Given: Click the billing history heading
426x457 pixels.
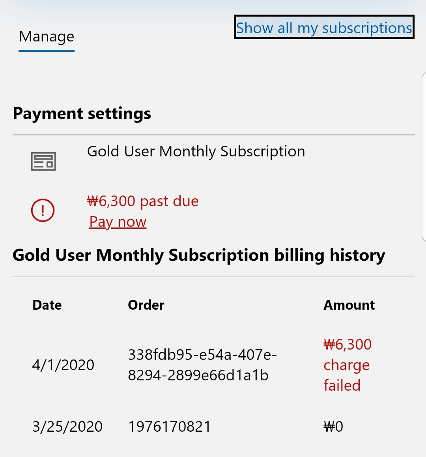Looking at the screenshot, I should click(x=199, y=255).
